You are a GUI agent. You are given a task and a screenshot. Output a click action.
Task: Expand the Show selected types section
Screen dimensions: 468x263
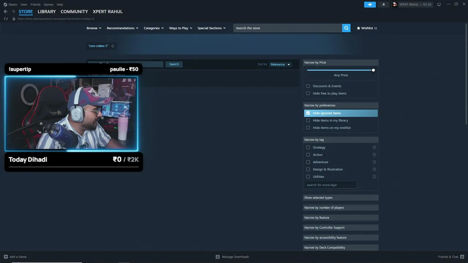coord(341,198)
